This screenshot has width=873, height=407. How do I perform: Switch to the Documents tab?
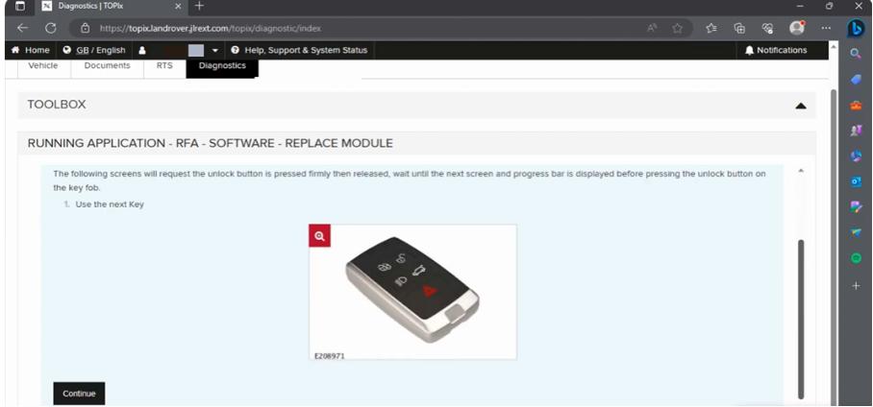(x=107, y=65)
